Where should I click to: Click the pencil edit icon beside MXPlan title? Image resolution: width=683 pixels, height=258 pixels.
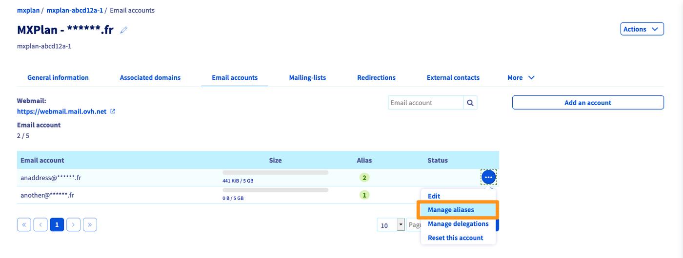pyautogui.click(x=124, y=30)
